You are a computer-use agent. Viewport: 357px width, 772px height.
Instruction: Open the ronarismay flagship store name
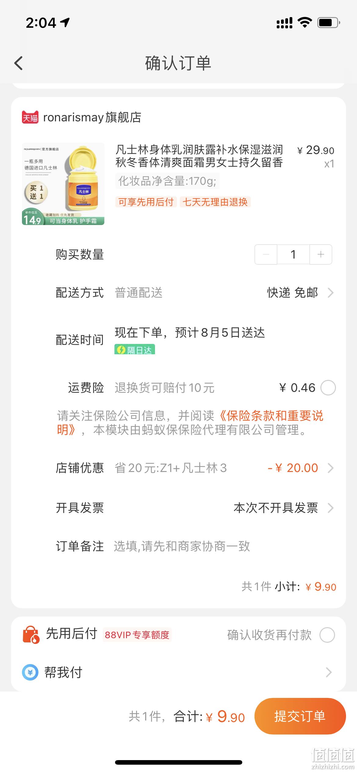click(x=92, y=117)
